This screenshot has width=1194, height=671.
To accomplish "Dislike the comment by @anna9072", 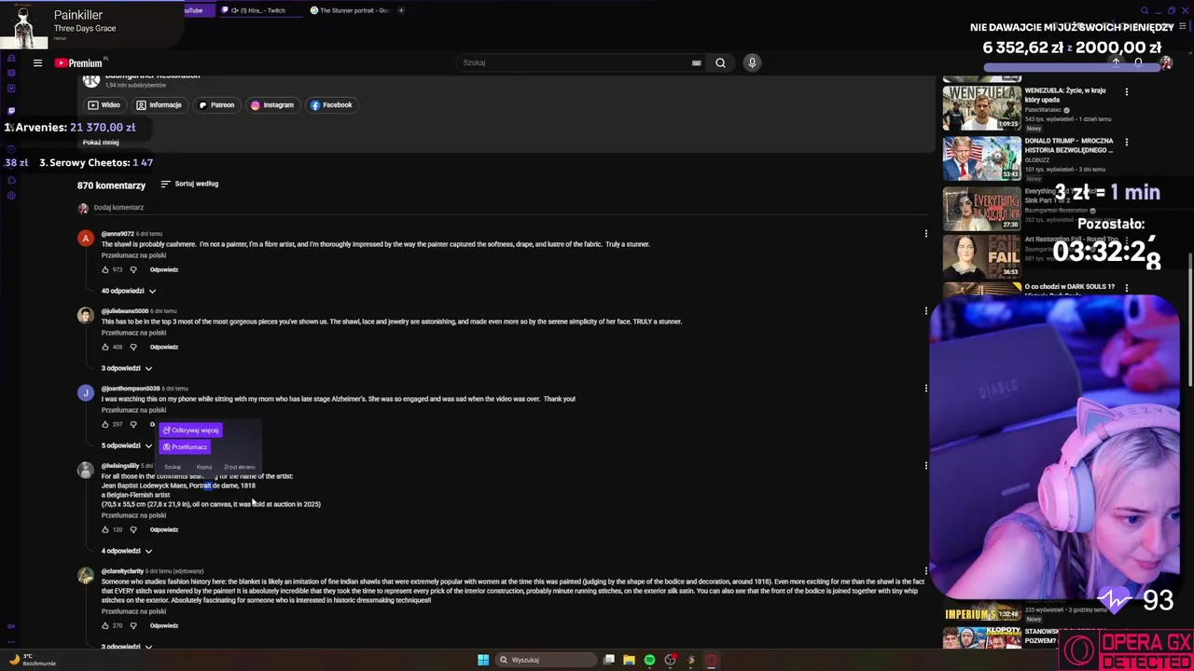I will 133,269.
